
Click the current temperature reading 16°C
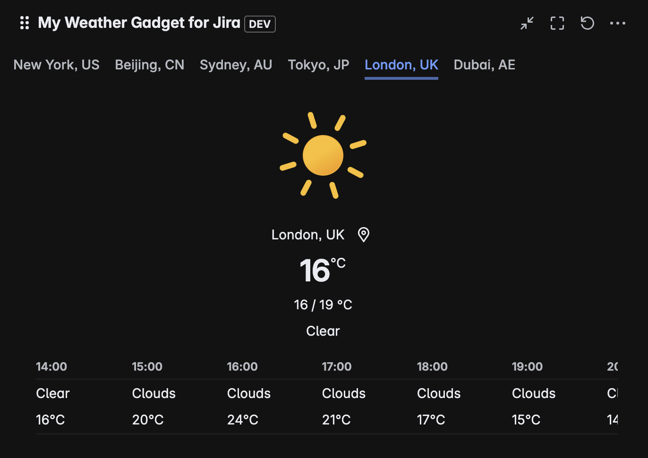pyautogui.click(x=323, y=270)
